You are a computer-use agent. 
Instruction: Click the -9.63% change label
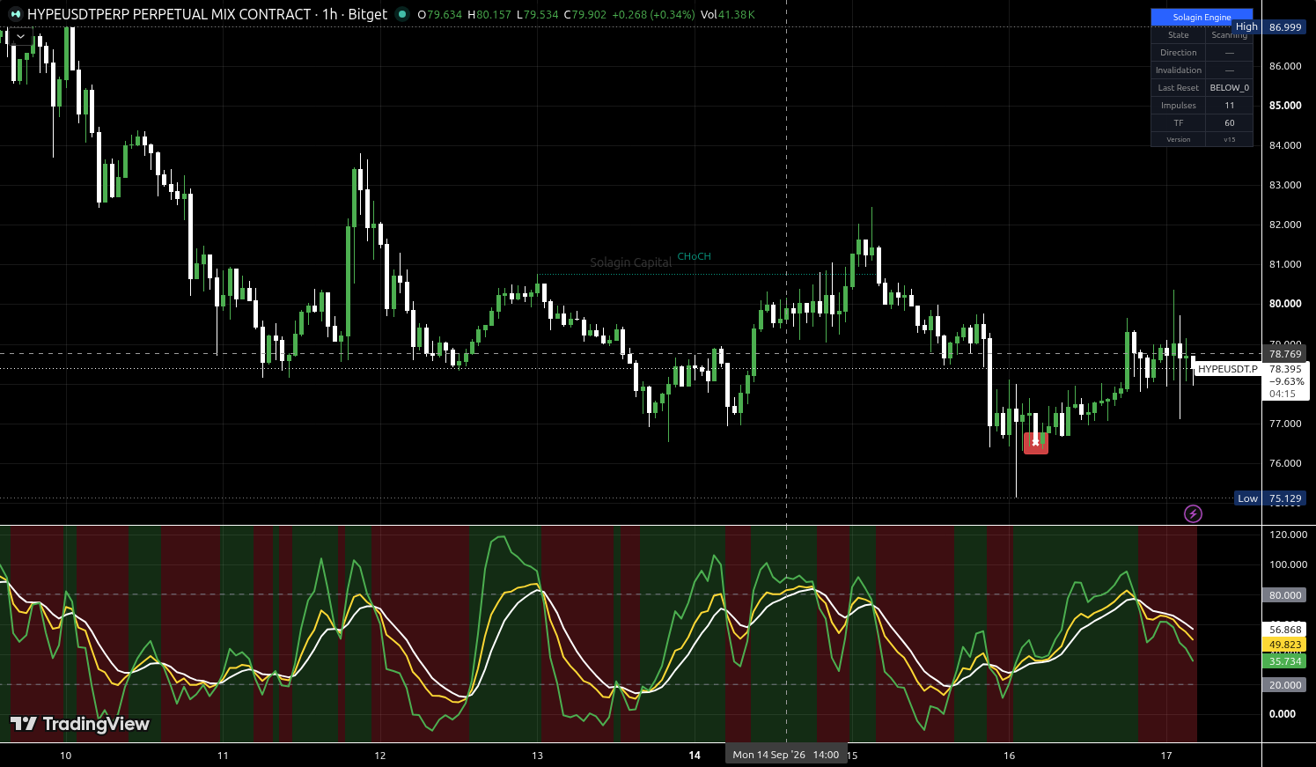click(1288, 381)
